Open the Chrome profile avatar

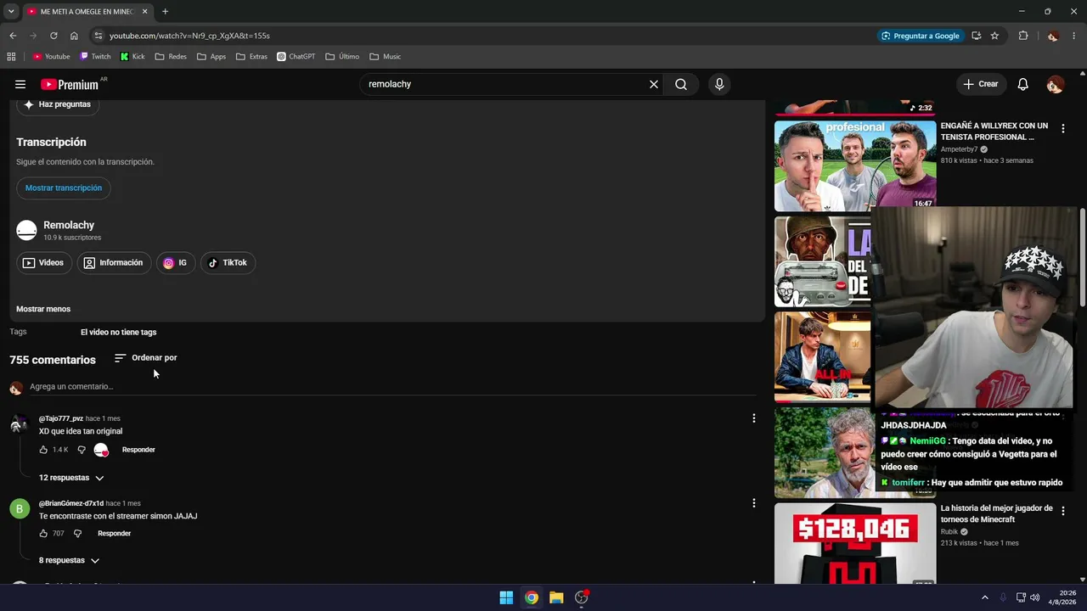click(x=1053, y=36)
